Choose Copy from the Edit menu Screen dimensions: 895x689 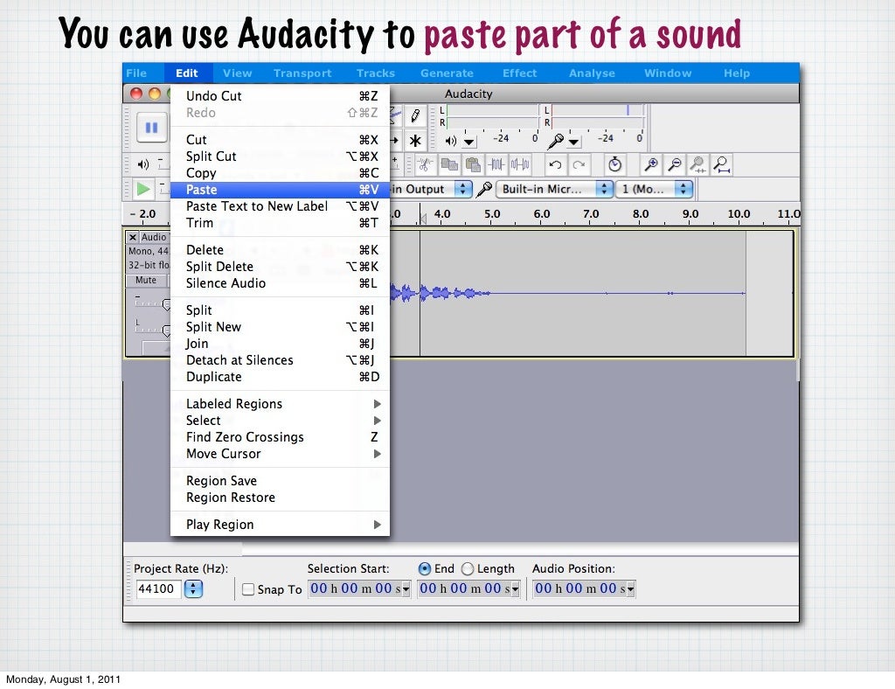click(x=280, y=173)
